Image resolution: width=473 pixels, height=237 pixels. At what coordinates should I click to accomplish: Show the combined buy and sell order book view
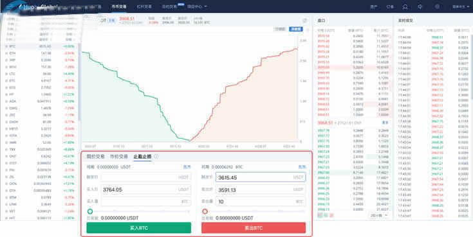point(320,215)
